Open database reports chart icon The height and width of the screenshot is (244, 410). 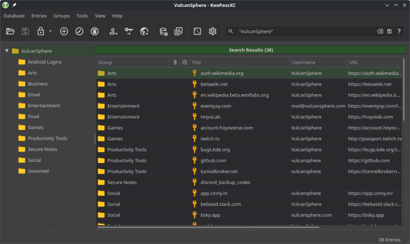click(178, 31)
